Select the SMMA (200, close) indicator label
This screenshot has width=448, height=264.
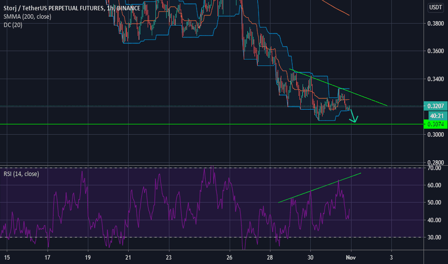[27, 16]
